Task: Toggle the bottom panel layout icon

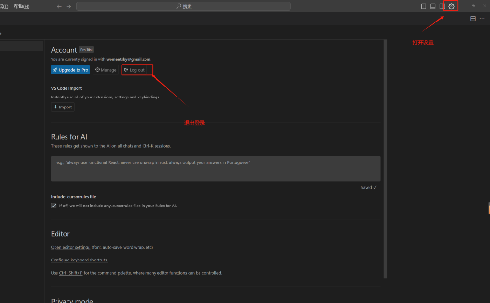Action: tap(433, 6)
